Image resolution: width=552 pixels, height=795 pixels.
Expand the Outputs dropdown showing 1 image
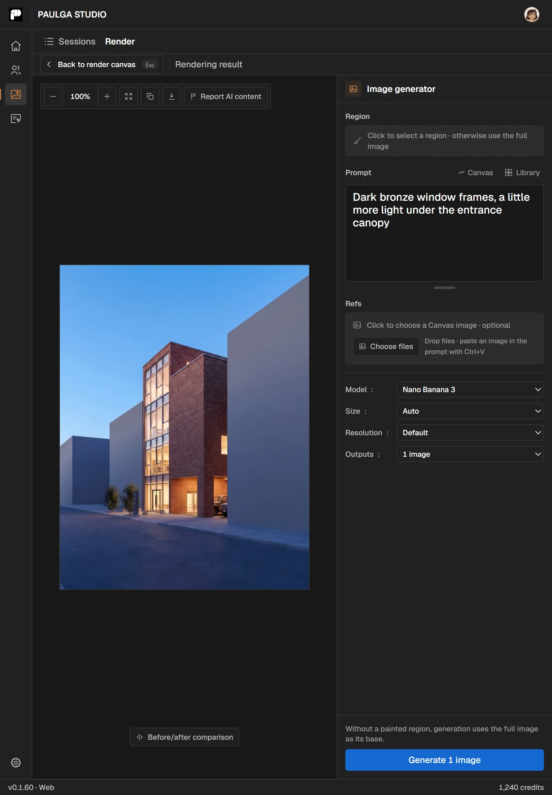pyautogui.click(x=470, y=454)
